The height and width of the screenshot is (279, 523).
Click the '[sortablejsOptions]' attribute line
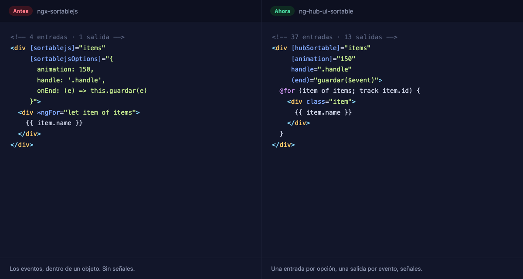coord(71,58)
